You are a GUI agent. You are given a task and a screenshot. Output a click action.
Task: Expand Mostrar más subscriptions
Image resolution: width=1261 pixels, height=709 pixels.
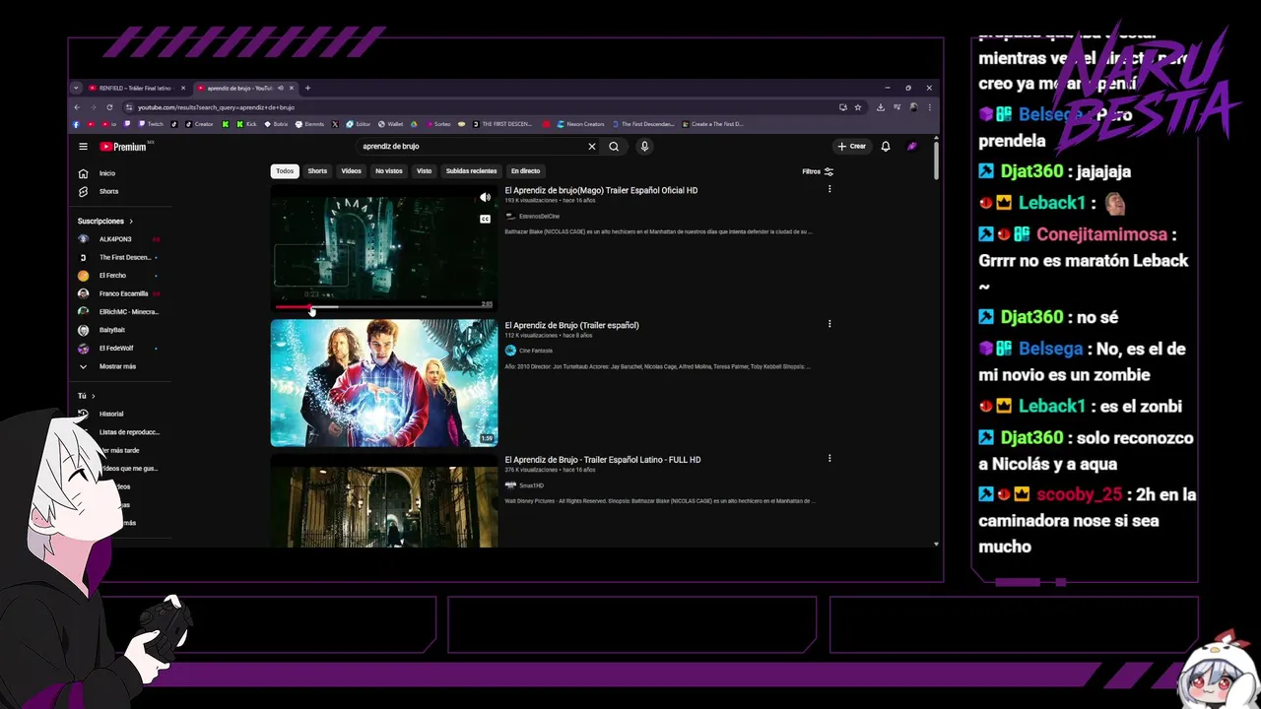[108, 366]
